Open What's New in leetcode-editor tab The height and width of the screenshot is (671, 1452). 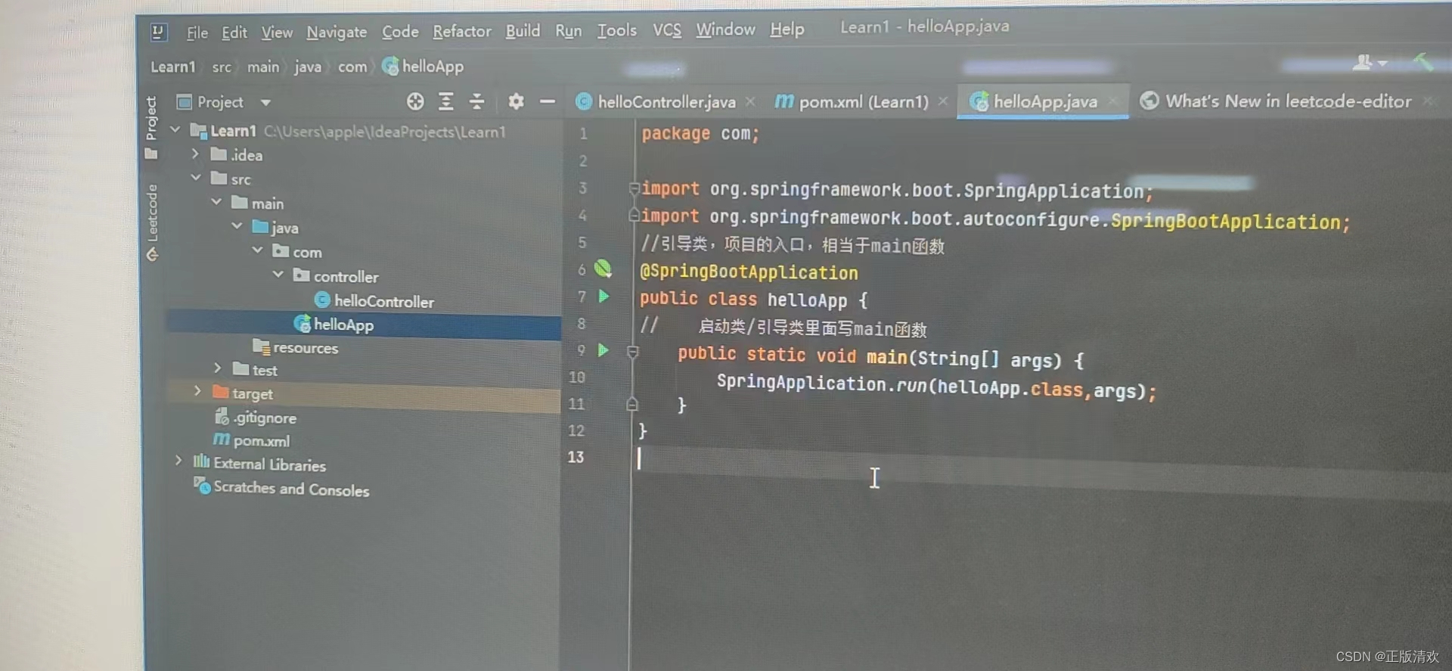click(1276, 101)
